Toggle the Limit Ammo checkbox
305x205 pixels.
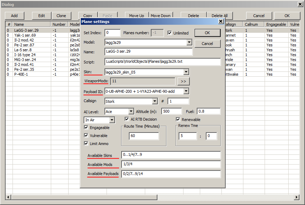pyautogui.click(x=86, y=143)
